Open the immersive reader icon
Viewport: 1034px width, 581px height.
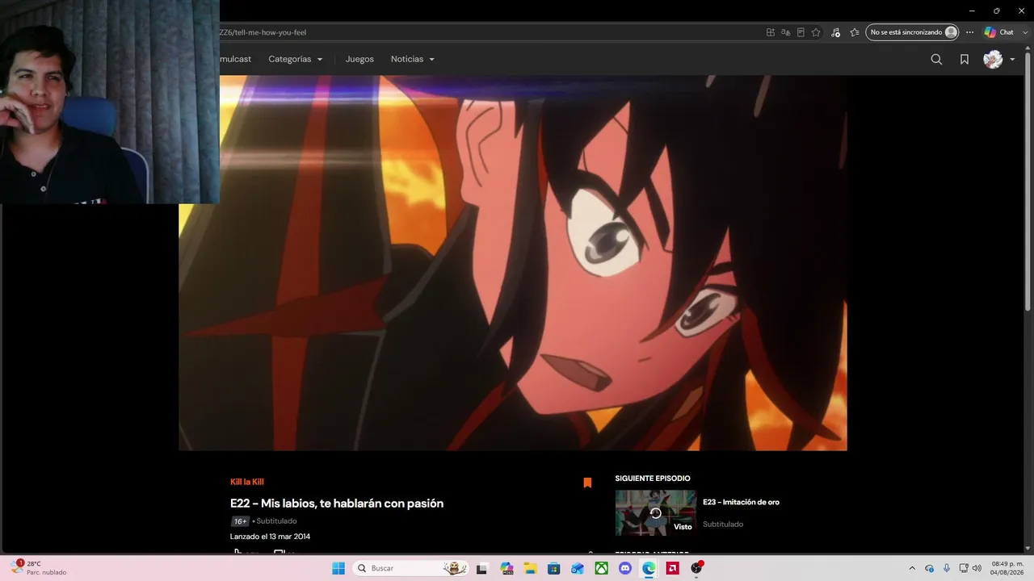tap(801, 32)
